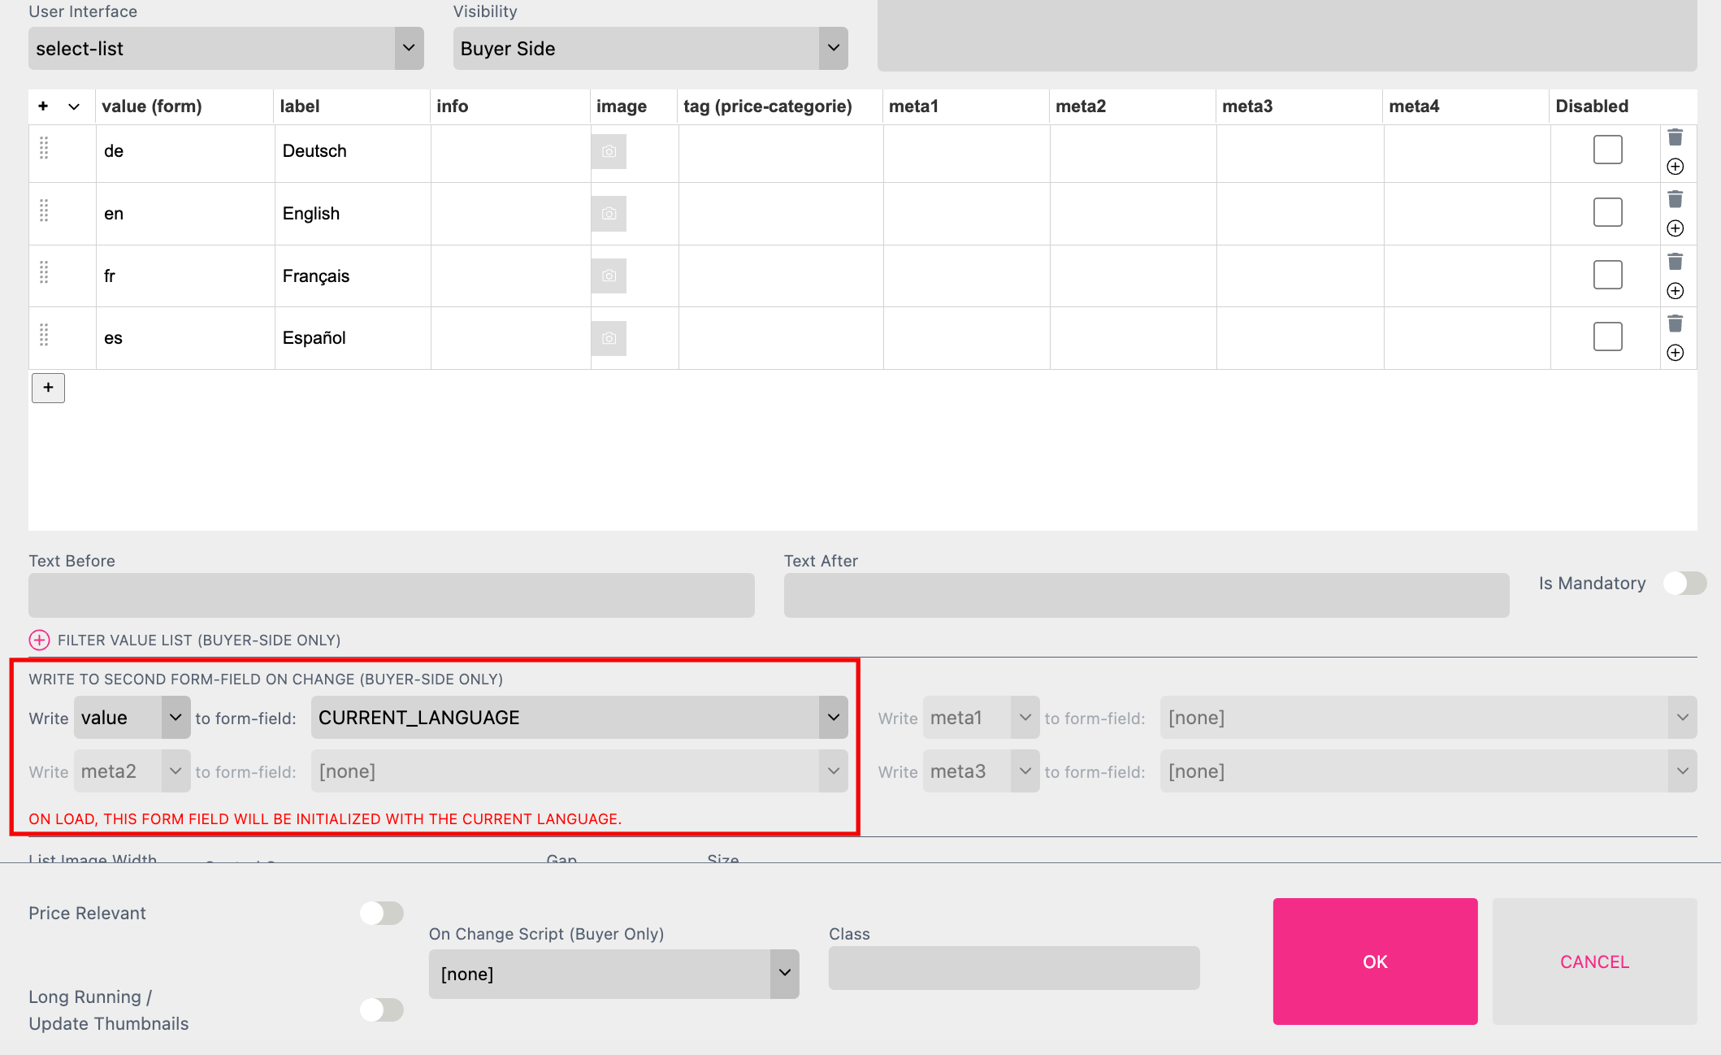Click the plus button below the table
Image resolution: width=1721 pixels, height=1055 pixels.
[x=47, y=388]
